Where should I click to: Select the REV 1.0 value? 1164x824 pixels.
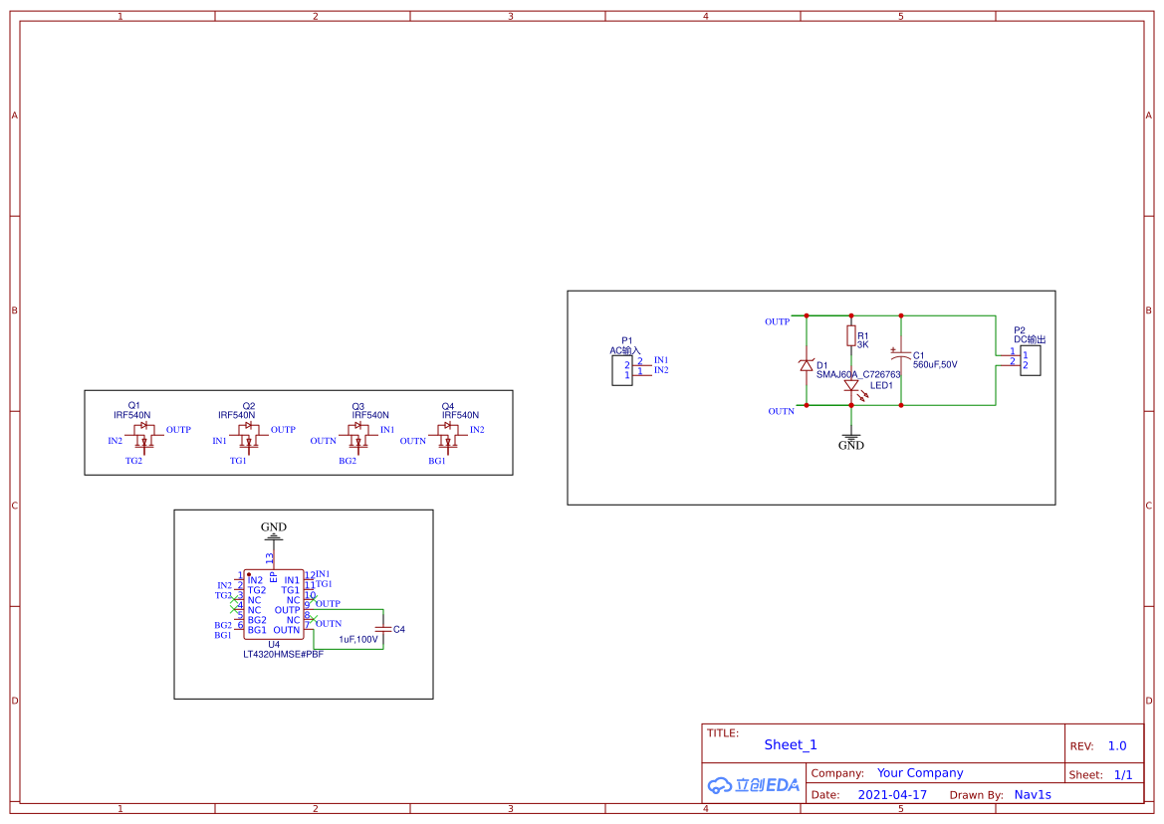point(1116,746)
